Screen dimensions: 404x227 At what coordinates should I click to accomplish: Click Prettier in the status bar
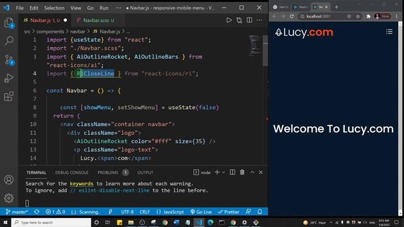click(229, 212)
